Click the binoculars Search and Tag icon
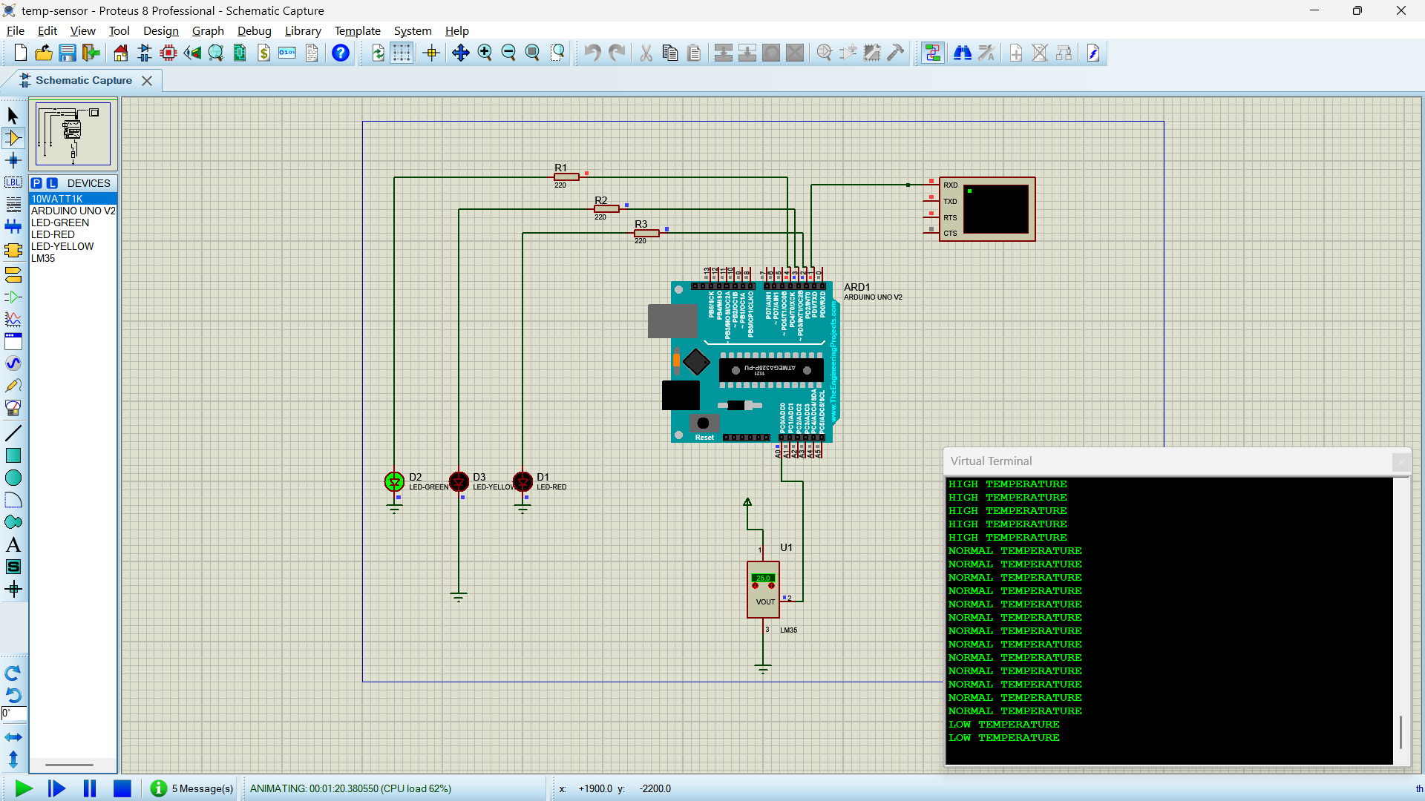This screenshot has width=1425, height=801. coord(963,53)
